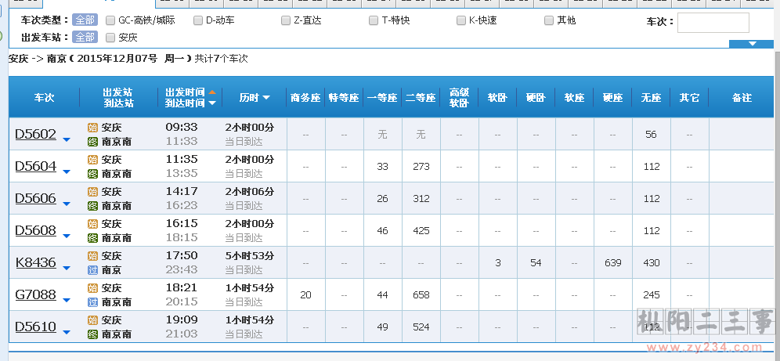Select 二等座 count 658 for G7088
Image resolution: width=780 pixels, height=361 pixels.
click(x=421, y=295)
